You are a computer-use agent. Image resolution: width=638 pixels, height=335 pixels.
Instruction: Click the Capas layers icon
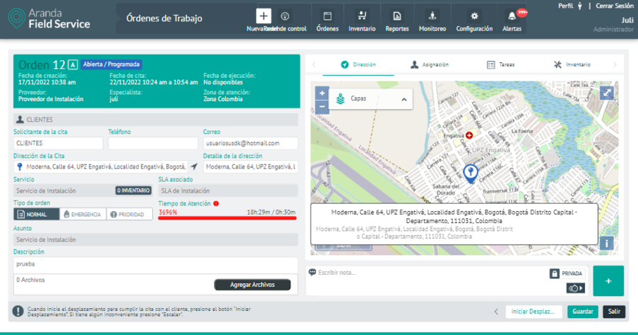(x=340, y=98)
